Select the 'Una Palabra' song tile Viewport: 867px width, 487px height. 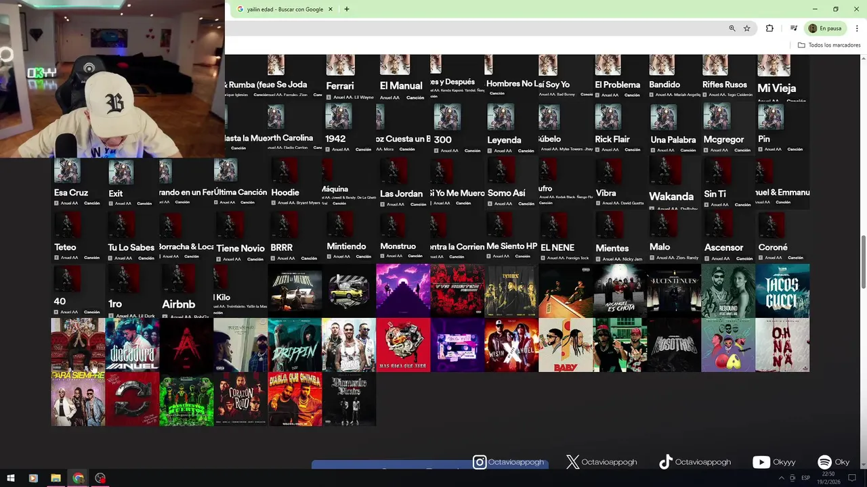tap(674, 129)
